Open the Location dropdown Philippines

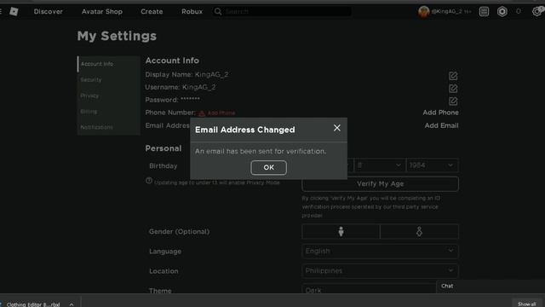coord(381,270)
